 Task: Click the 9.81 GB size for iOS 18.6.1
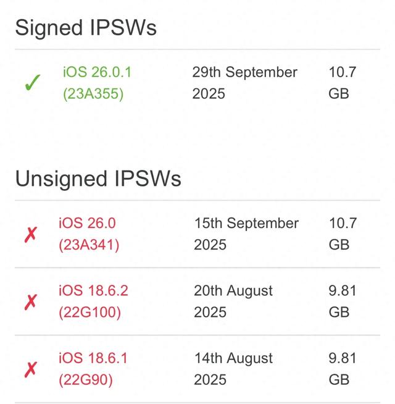(x=343, y=369)
